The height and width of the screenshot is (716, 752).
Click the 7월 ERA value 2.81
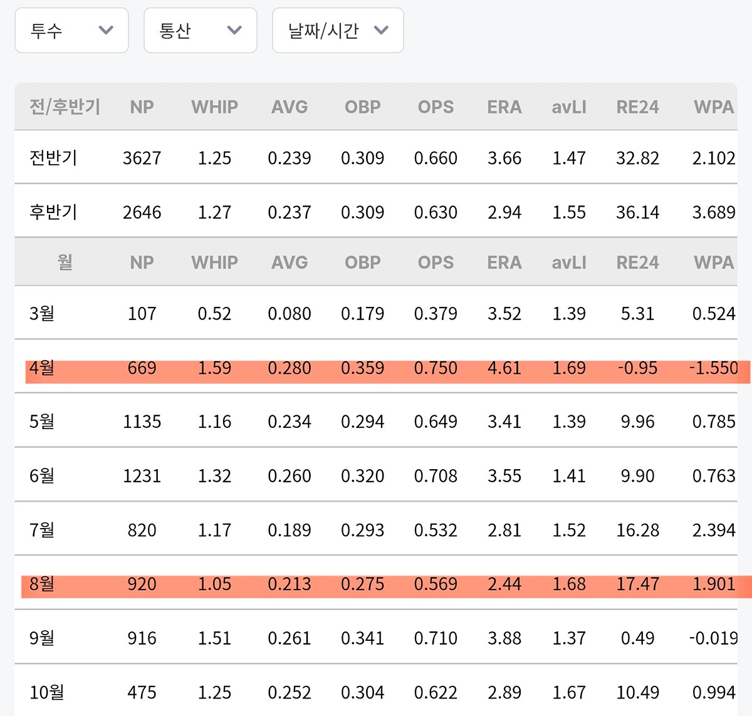point(504,530)
